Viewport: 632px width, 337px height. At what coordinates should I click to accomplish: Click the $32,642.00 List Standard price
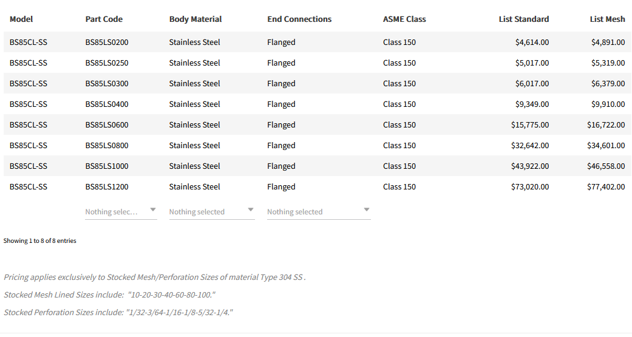click(x=530, y=145)
